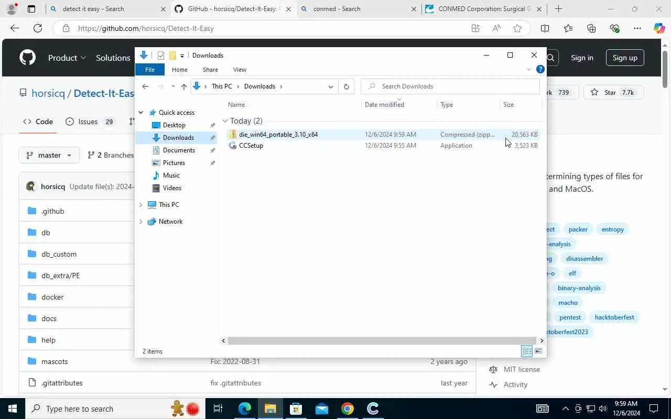Click the Explorer Back navigation arrow
Viewport: 671px width, 419px height.
tap(145, 86)
